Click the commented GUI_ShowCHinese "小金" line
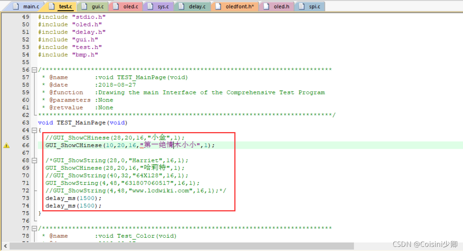The image size is (463, 251). pyautogui.click(x=115, y=138)
